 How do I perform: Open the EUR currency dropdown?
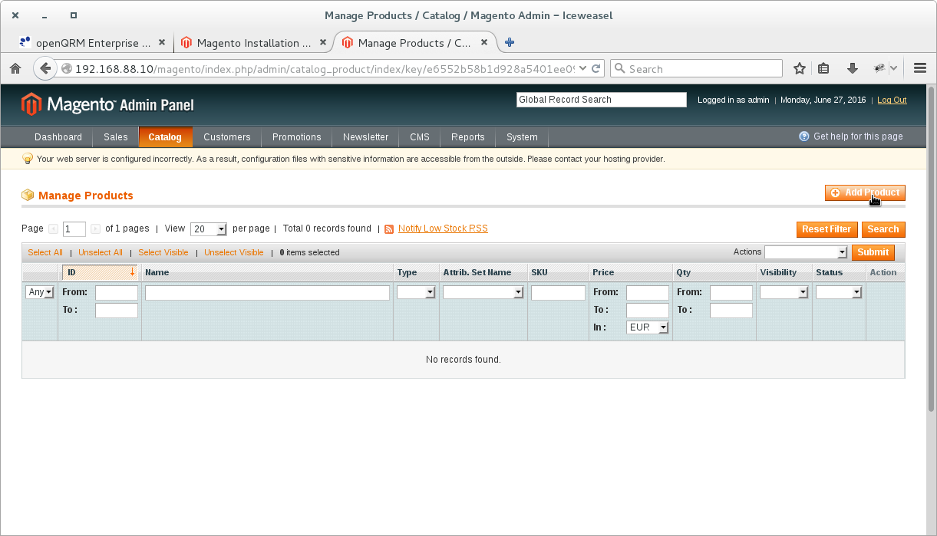click(648, 327)
